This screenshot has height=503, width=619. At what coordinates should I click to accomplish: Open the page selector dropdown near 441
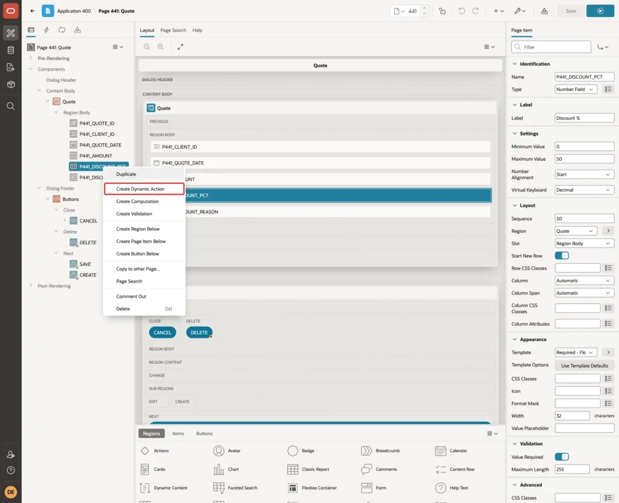pyautogui.click(x=399, y=11)
